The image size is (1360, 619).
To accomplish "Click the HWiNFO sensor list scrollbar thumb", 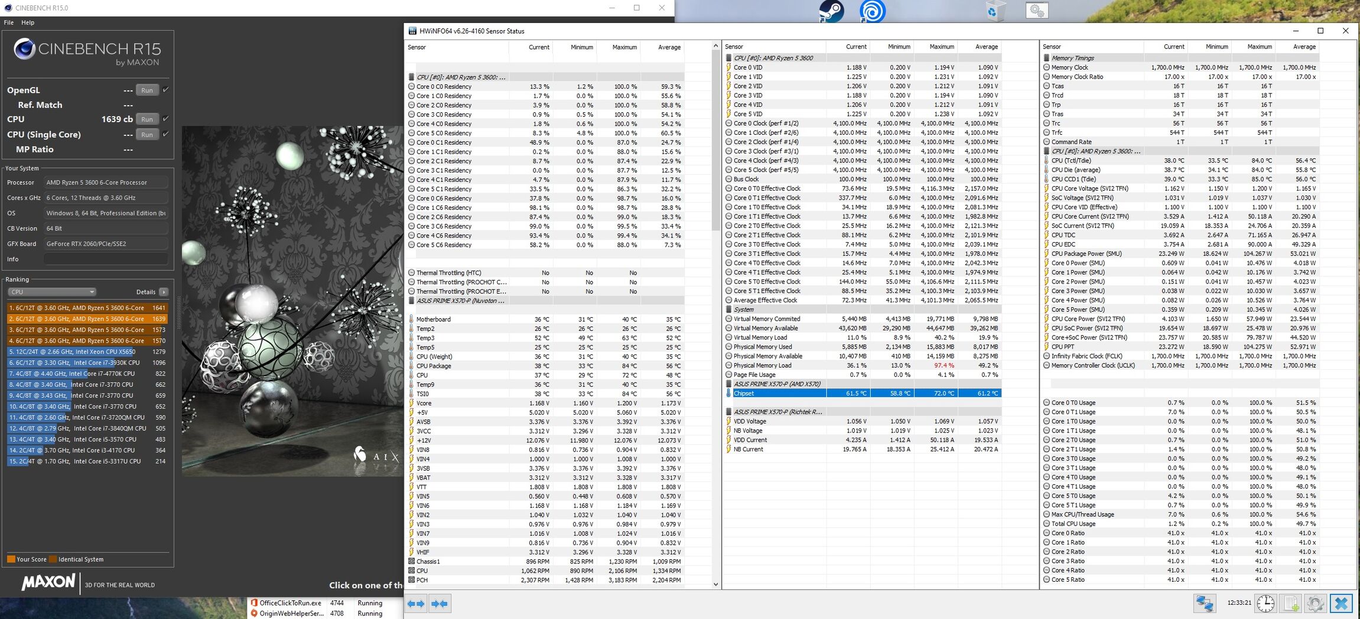I will pyautogui.click(x=715, y=142).
